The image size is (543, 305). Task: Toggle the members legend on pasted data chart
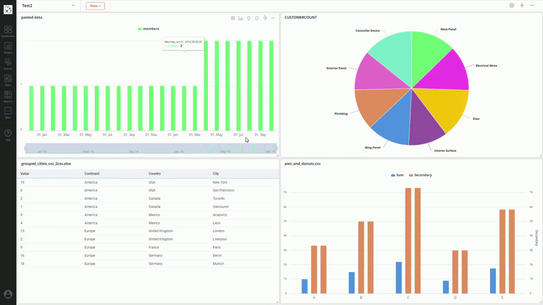(x=148, y=28)
